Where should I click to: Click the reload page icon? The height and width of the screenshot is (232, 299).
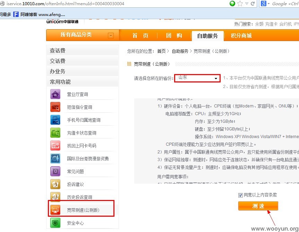click(253, 3)
